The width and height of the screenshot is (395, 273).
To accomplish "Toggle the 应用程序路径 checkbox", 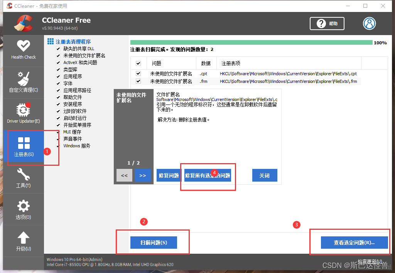I will (58, 90).
